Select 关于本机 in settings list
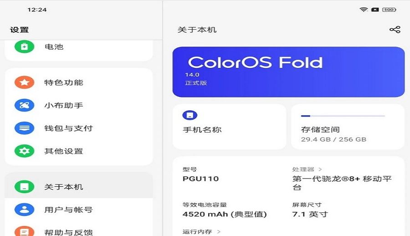Viewport: 410px width, 236px height. point(64,187)
